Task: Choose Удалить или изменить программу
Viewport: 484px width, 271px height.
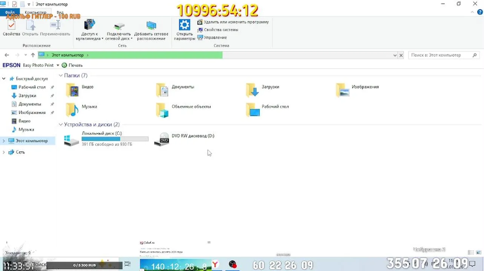Action: point(233,22)
